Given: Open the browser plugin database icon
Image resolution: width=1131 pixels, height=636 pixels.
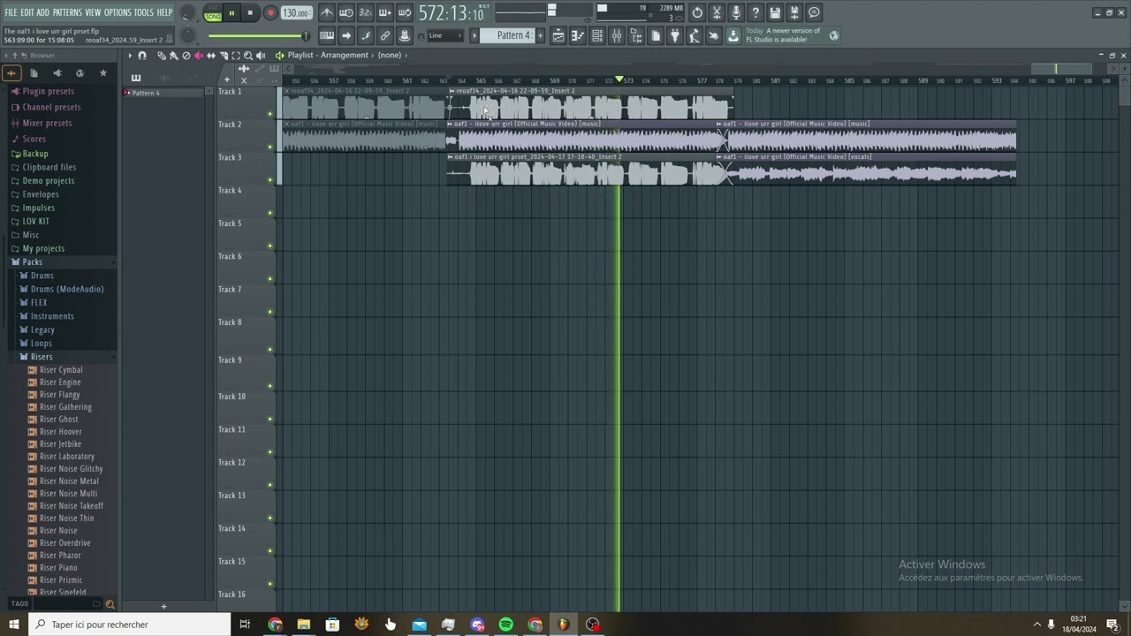Looking at the screenshot, I should click(57, 72).
